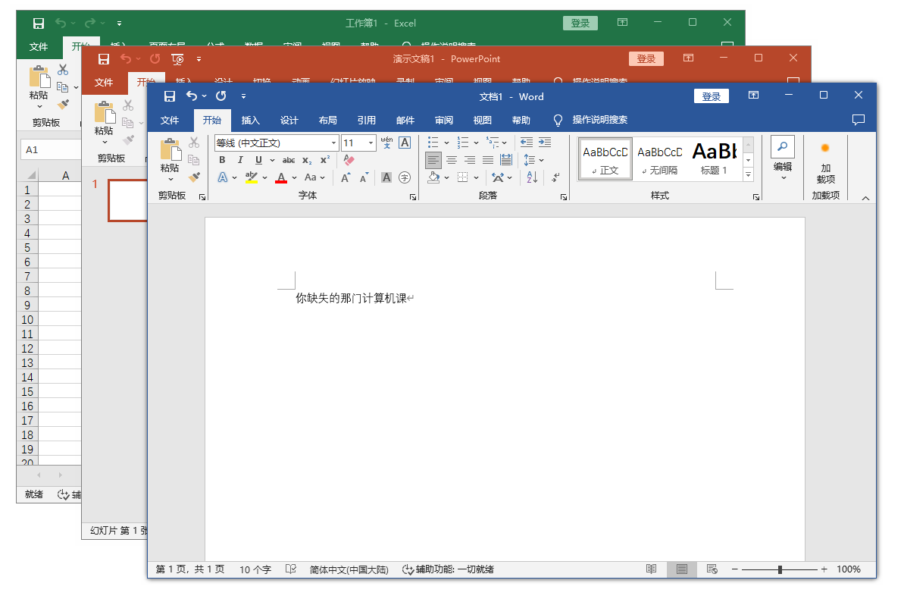Apply bold formatting
The image size is (904, 599).
point(221,160)
